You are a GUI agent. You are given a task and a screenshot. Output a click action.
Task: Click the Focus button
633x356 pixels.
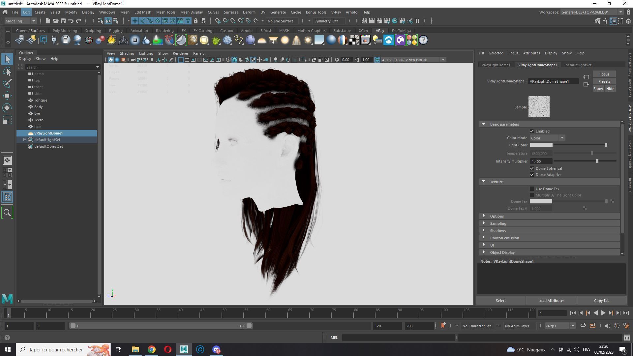tap(604, 74)
